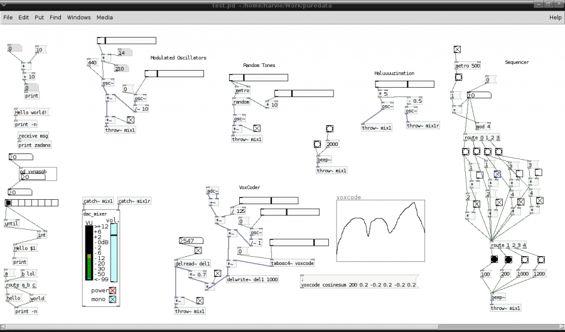Click the VU meter in dac_mixer
Screen dimensions: 565x332
click(89, 253)
